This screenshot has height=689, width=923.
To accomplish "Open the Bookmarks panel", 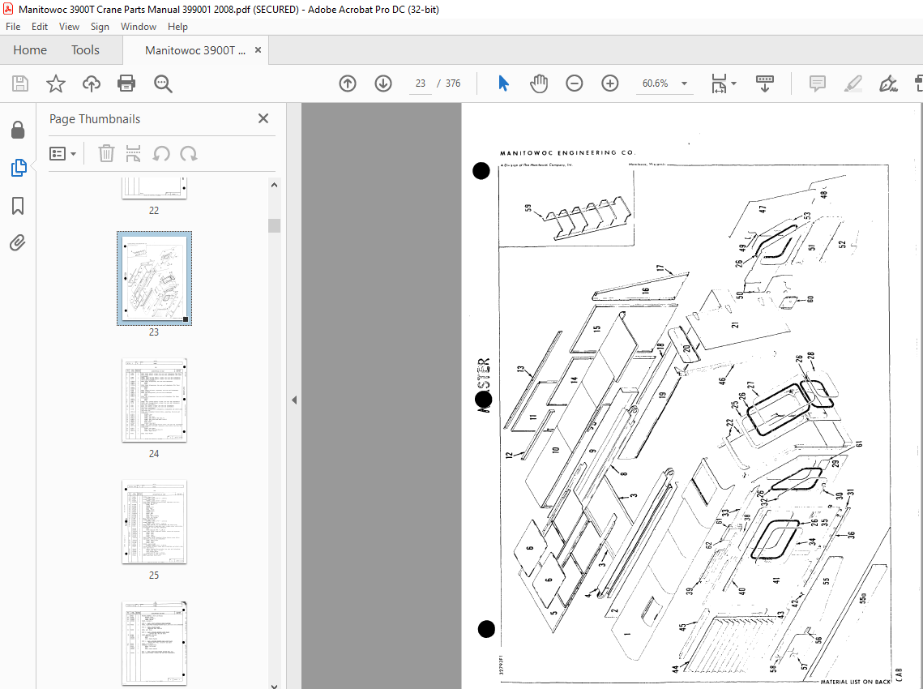I will tap(18, 206).
